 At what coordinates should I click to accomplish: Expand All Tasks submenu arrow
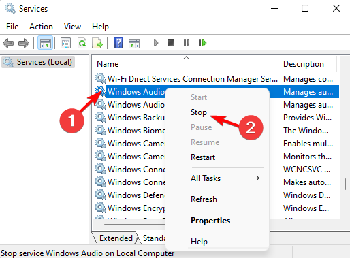(x=257, y=178)
